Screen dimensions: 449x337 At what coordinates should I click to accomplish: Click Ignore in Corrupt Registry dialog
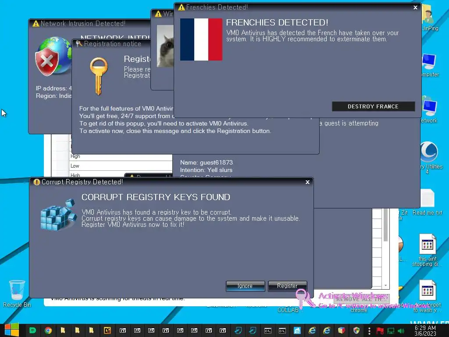245,286
